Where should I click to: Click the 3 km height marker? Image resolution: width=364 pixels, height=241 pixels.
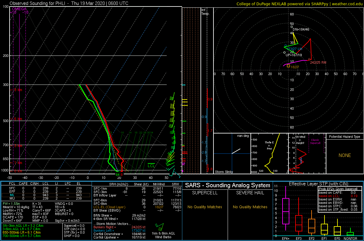click(16, 146)
